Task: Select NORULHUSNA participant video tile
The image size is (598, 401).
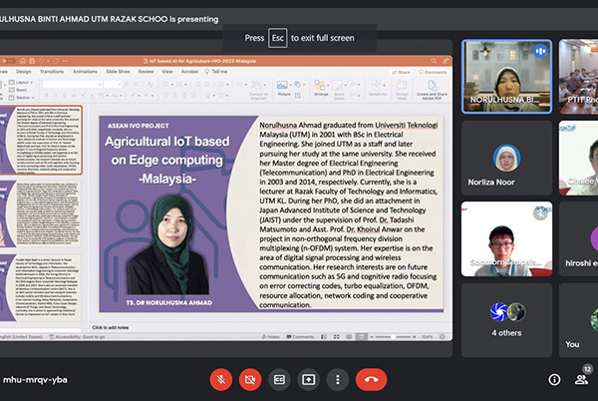Action: 506,75
